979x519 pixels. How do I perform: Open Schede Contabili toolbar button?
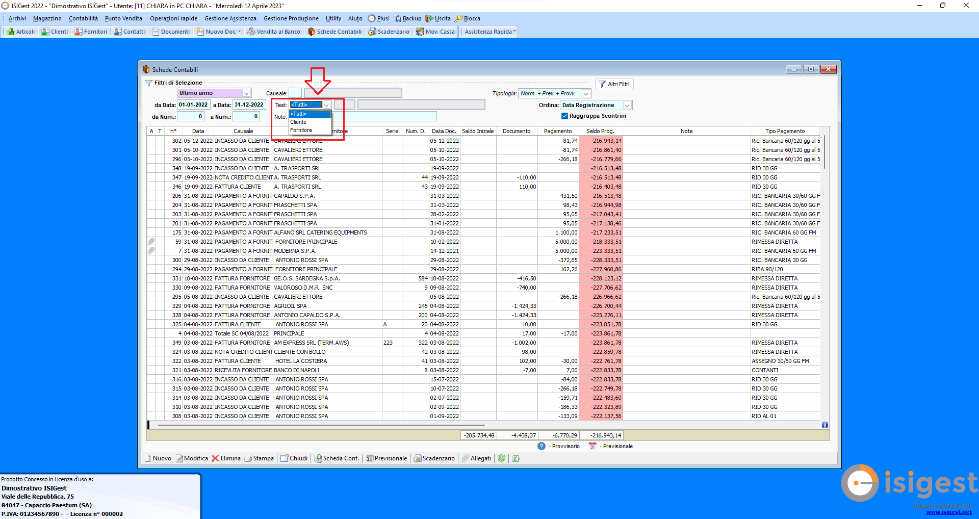point(335,32)
